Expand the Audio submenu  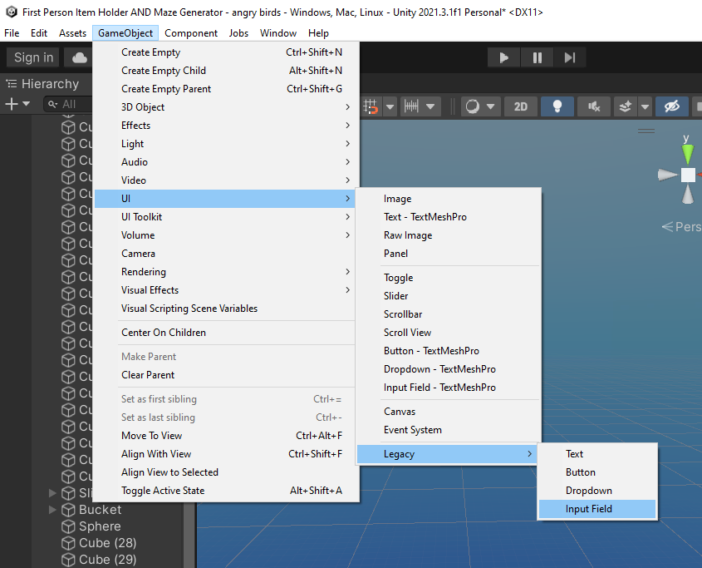tap(226, 162)
